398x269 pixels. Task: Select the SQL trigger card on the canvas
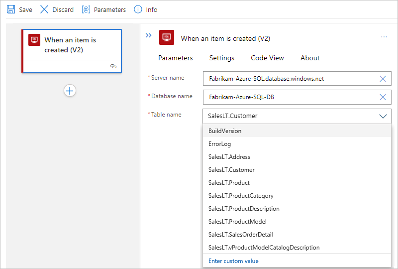point(71,45)
